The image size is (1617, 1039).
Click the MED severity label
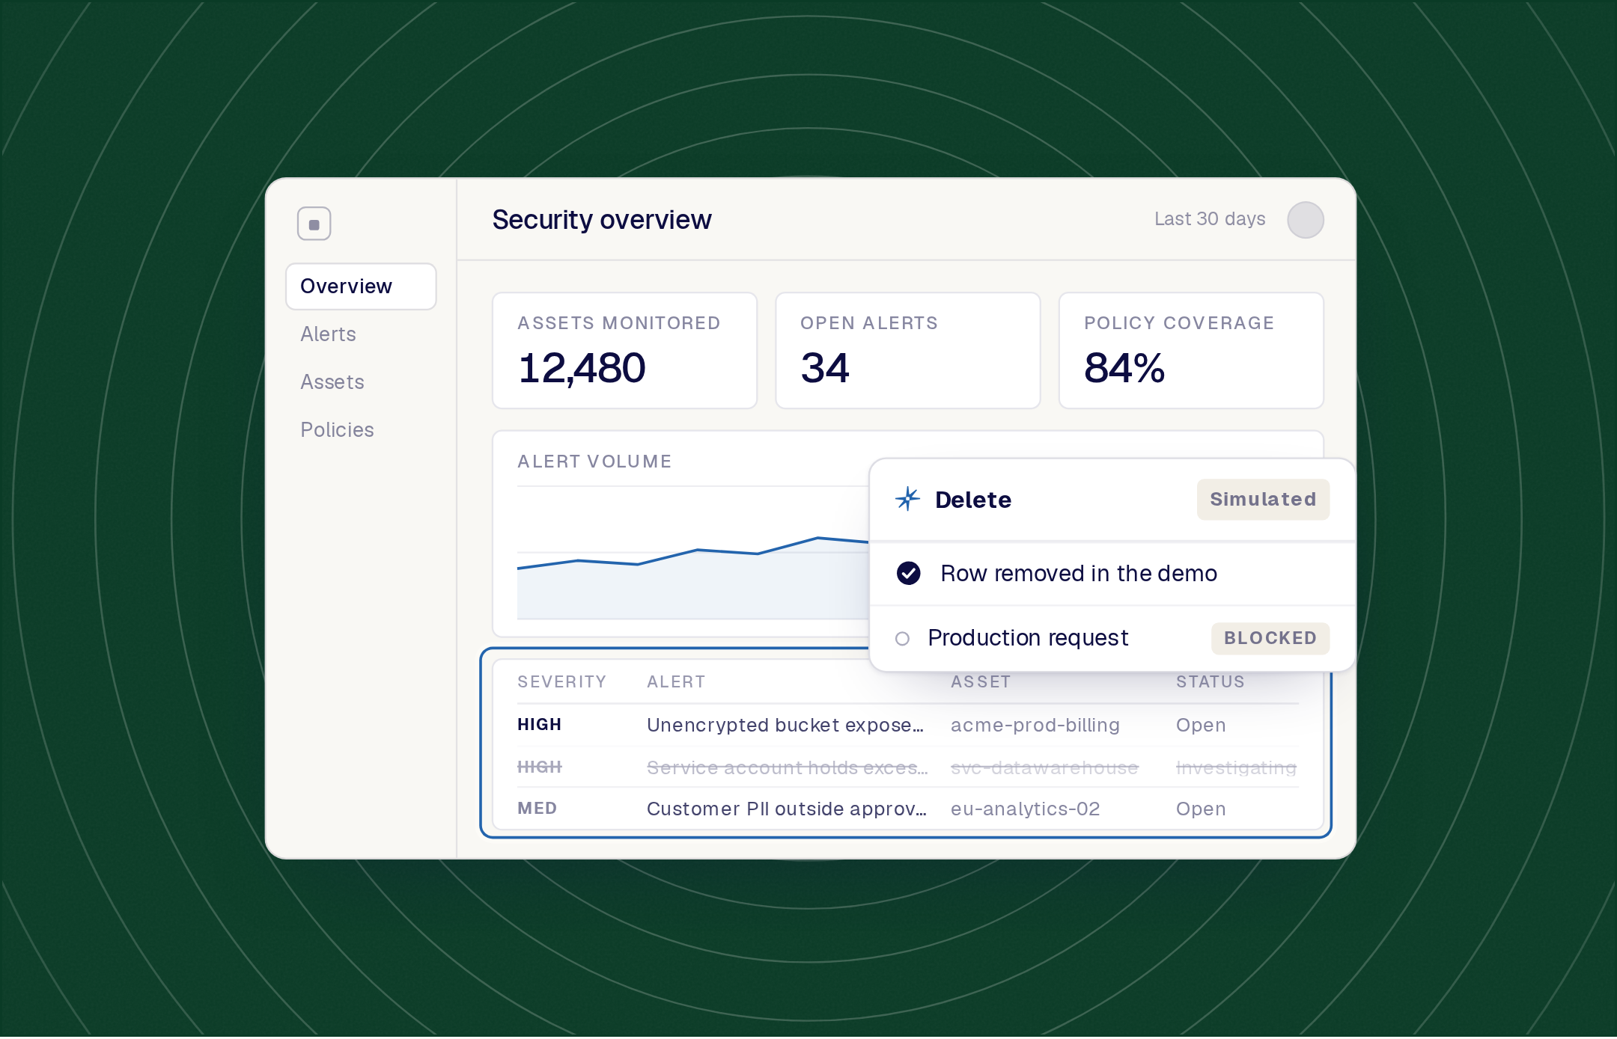coord(537,809)
